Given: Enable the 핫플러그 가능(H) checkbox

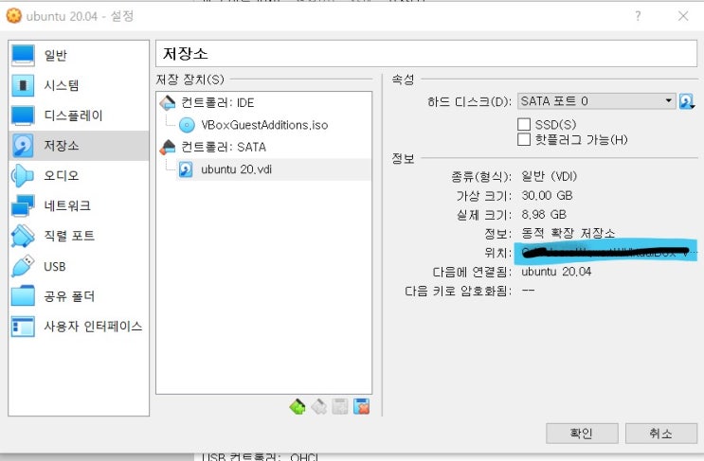Looking at the screenshot, I should (524, 139).
